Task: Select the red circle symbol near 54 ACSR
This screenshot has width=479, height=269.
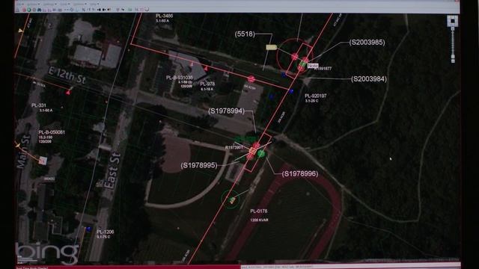Action: (251, 79)
